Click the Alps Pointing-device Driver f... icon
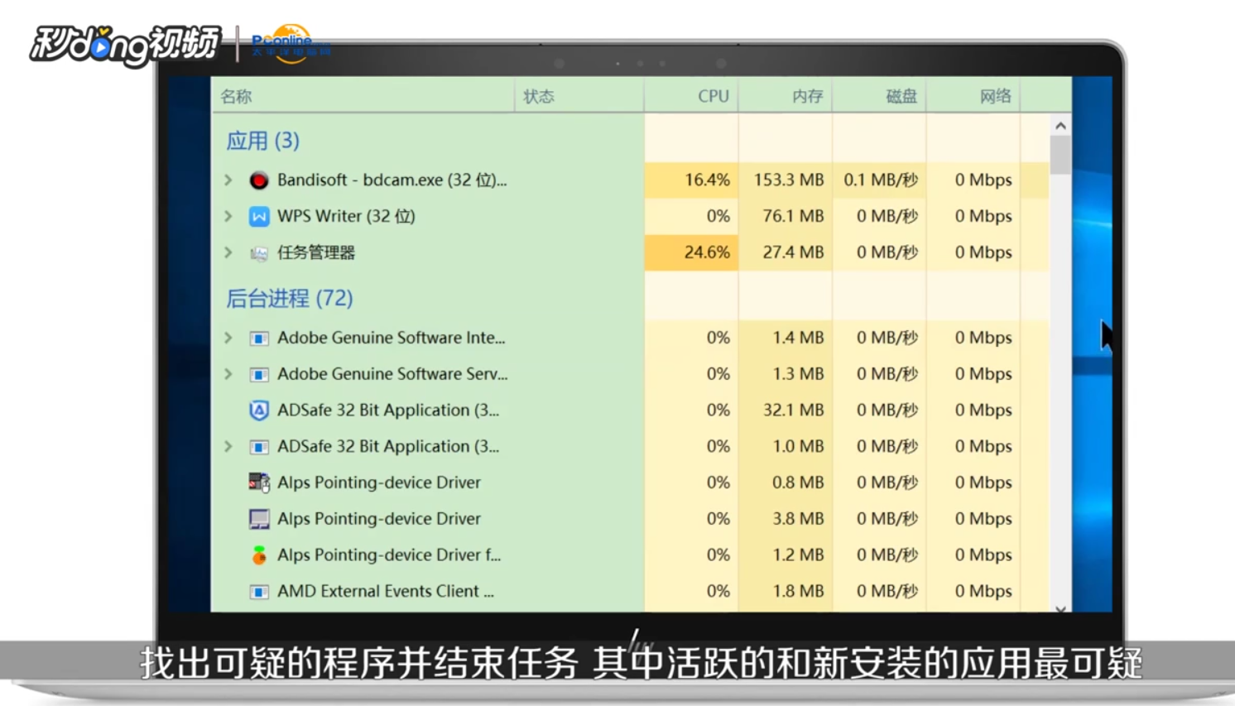 [259, 555]
